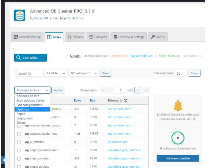Select Optimize bulk action
The height and width of the screenshot is (168, 210).
click(32, 109)
